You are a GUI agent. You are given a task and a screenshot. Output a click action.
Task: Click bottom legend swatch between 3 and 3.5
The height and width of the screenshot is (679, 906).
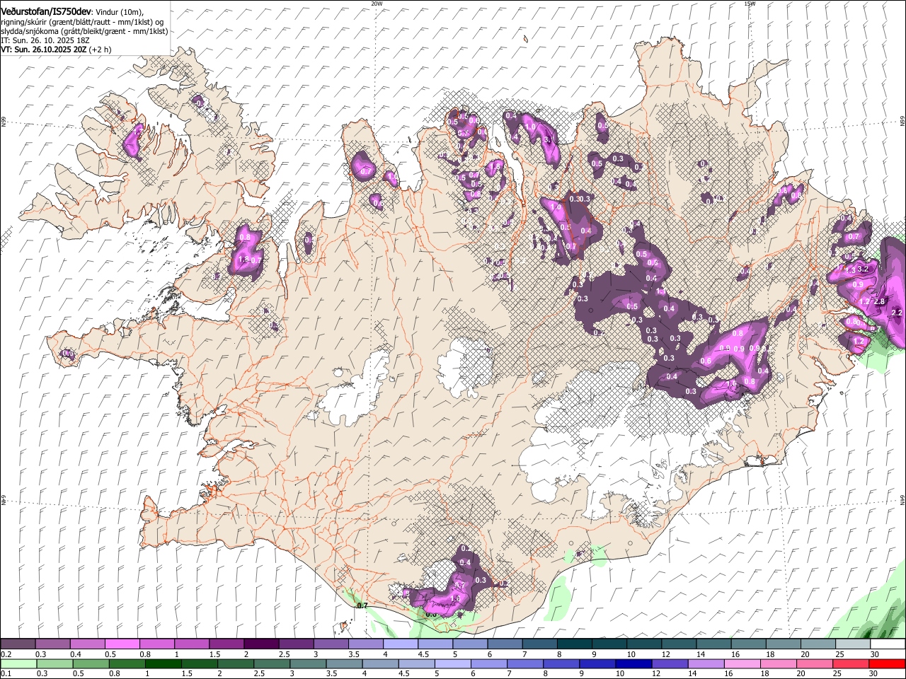tap(308, 663)
